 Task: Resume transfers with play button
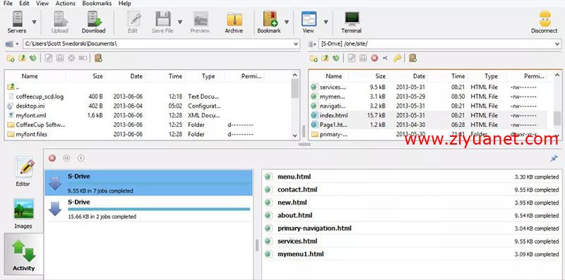(81, 158)
